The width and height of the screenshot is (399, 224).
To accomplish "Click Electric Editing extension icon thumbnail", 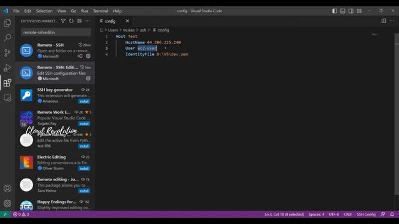I will [x=26, y=162].
